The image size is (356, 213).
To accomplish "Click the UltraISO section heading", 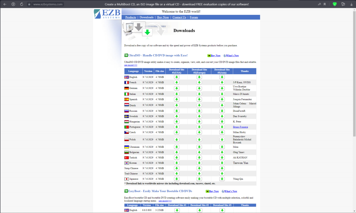I will [x=158, y=55].
